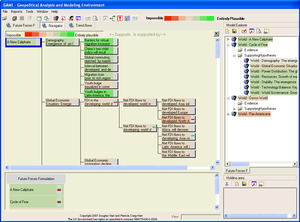This screenshot has width=300, height=222.
Task: Click the Navigator horizontal scrollbar thumb
Action: (x=98, y=168)
